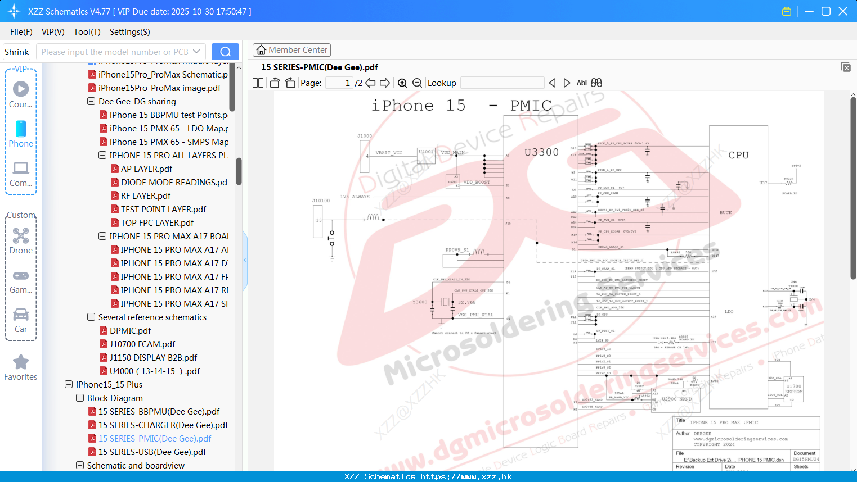
Task: Open the Computer category icon
Action: [21, 174]
